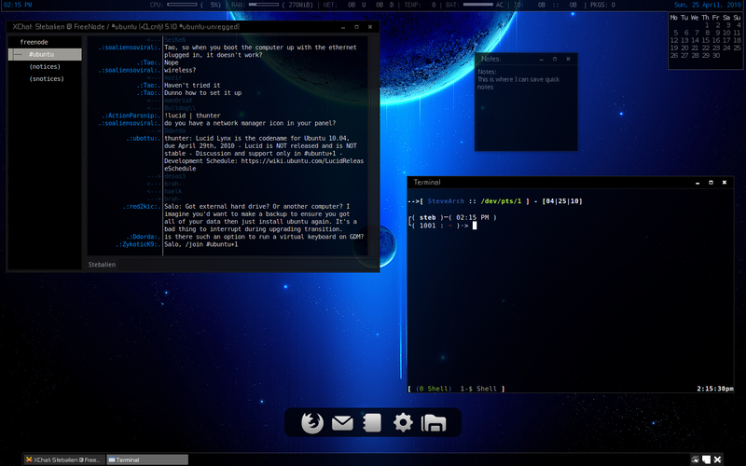Click the leftmost system tray icon

695,459
